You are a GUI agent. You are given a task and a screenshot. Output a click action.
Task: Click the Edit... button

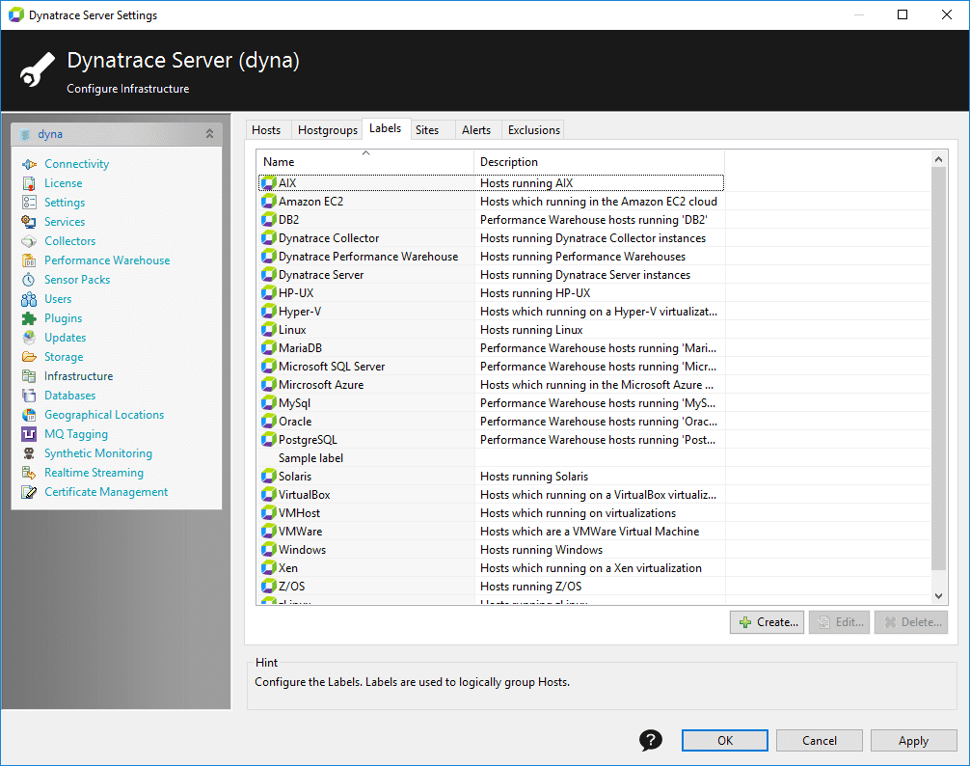tap(840, 622)
